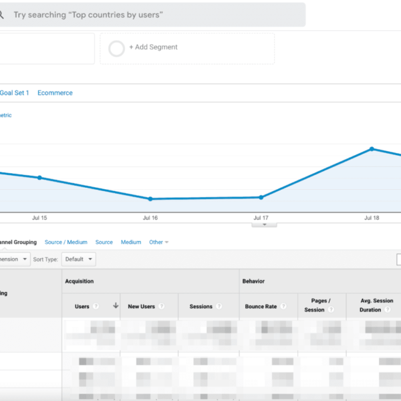Screen dimensions: 401x401
Task: Click the Analytics search input field
Action: 154,15
